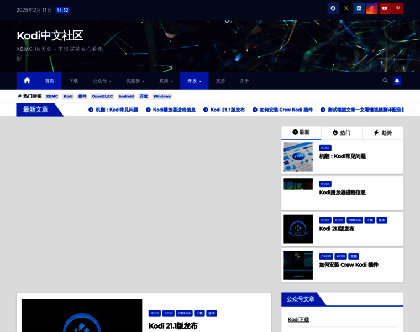
Task: Open the 支持 menu item
Action: 221,81
